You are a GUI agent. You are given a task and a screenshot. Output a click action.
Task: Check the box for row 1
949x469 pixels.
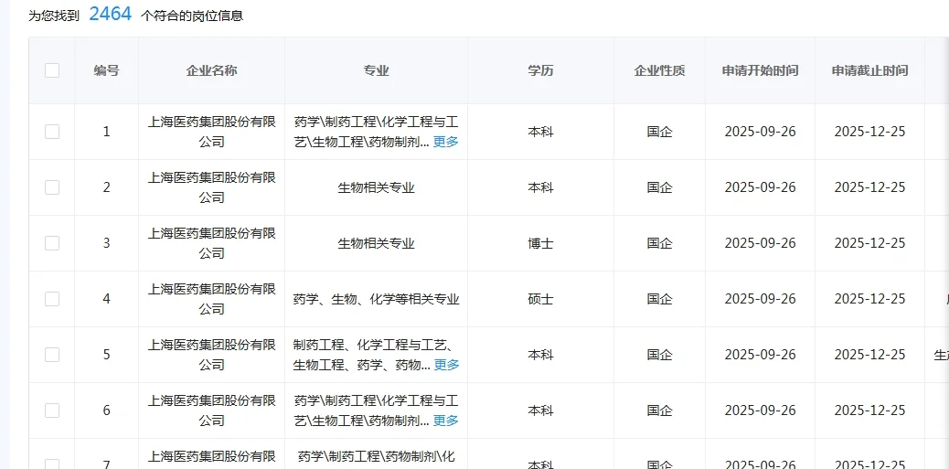click(52, 132)
